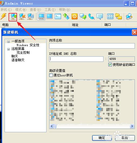Screen dimensions: 137x143
Task: Open the 工具(T) menu
Action: click(50, 10)
